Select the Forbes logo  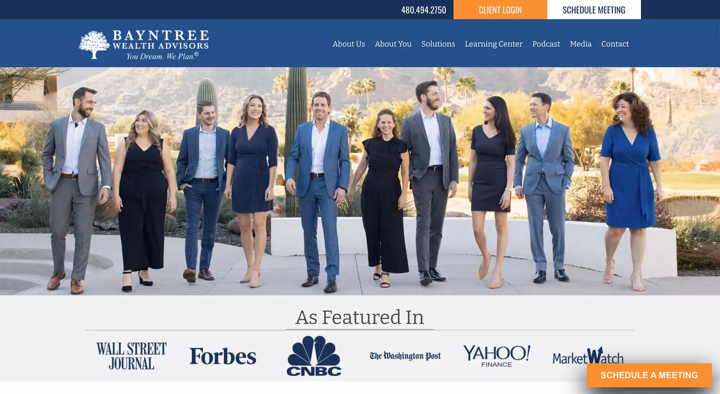click(x=223, y=356)
